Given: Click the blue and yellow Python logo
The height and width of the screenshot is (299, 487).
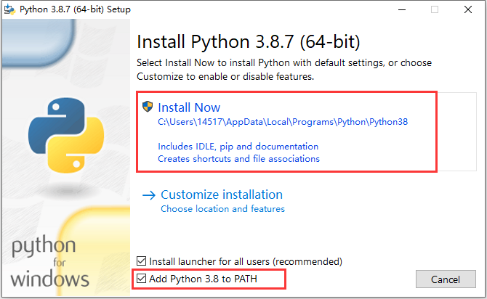Looking at the screenshot, I should pos(66,135).
